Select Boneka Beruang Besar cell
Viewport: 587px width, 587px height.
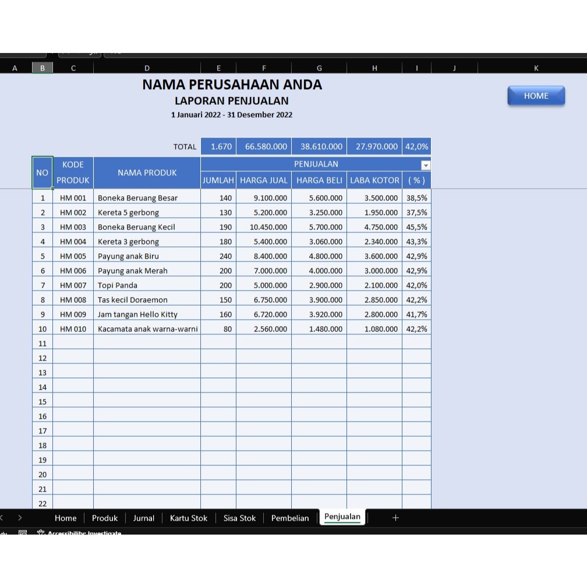click(147, 197)
